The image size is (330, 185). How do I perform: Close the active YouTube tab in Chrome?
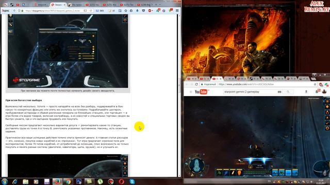[x=221, y=79]
